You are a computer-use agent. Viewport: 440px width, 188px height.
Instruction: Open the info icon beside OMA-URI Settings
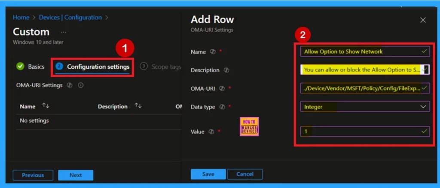coord(80,85)
